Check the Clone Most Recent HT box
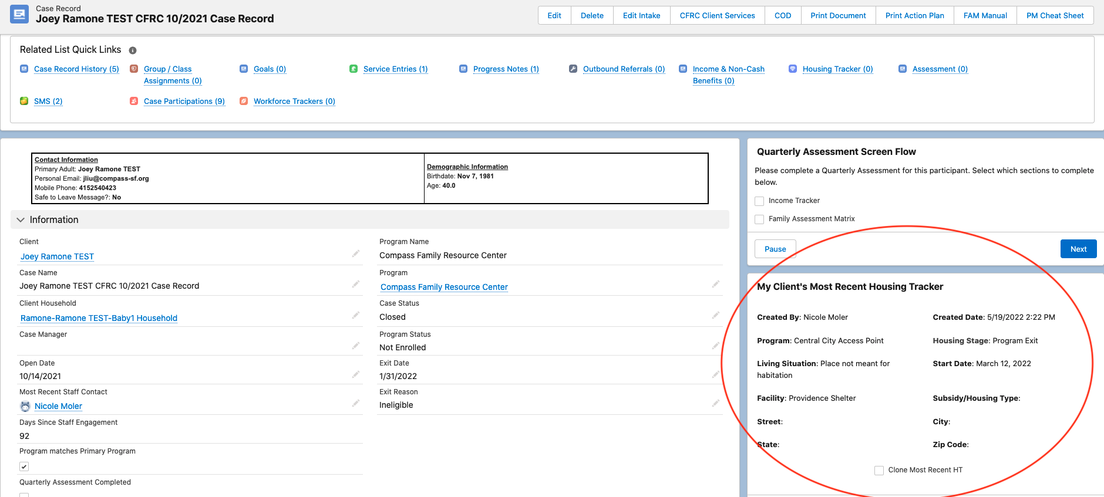Screen dimensions: 1104x497 (x=879, y=471)
